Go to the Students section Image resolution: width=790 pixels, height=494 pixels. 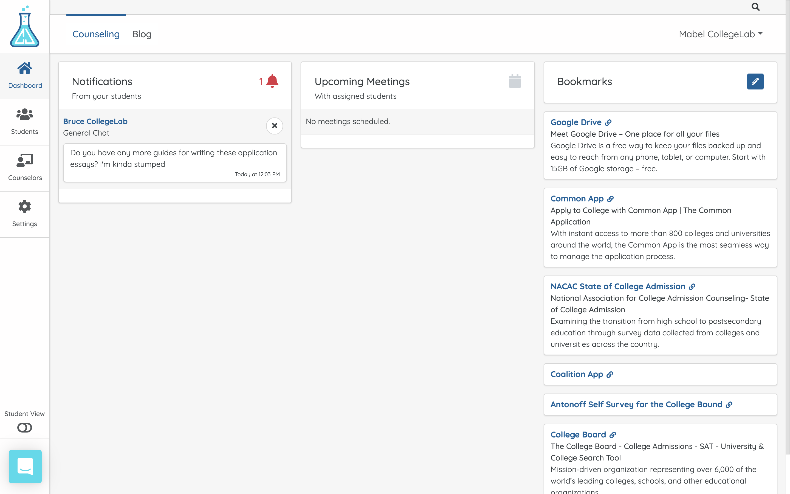25,122
